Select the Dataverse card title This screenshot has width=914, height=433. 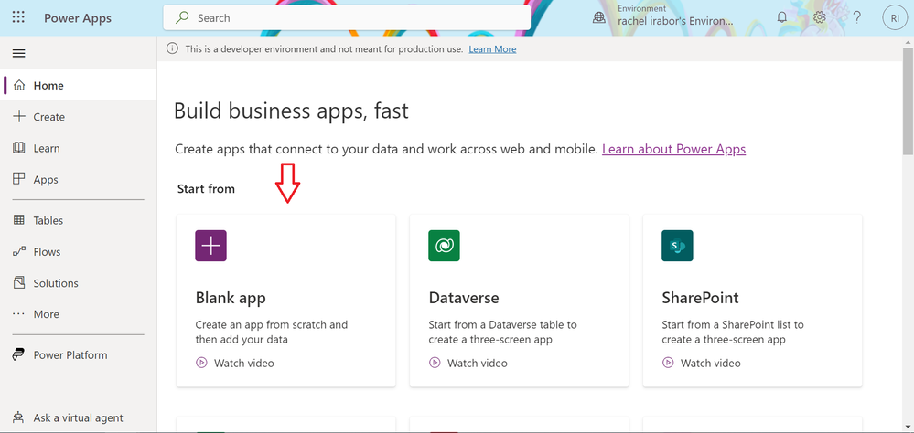pyautogui.click(x=464, y=298)
